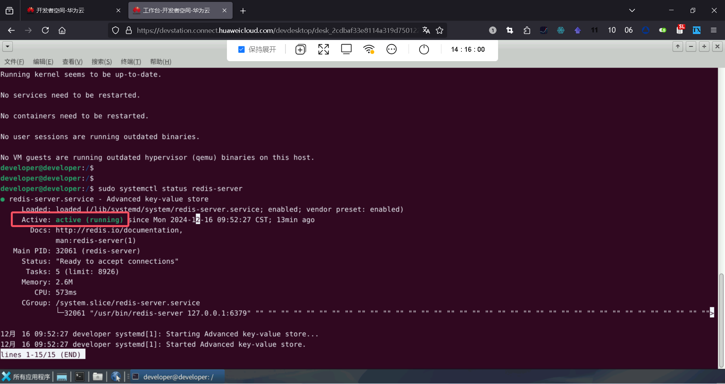
Task: Click the dark graph-curve extension icon
Action: click(x=544, y=30)
